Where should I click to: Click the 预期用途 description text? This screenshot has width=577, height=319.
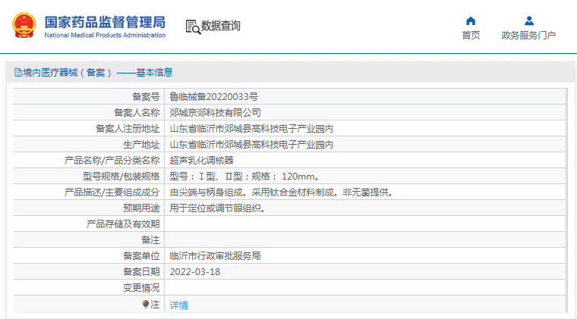(x=217, y=208)
